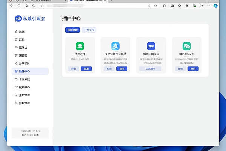
Task: Click the 当前版本: 2.4.3 text
Action: coord(30,131)
